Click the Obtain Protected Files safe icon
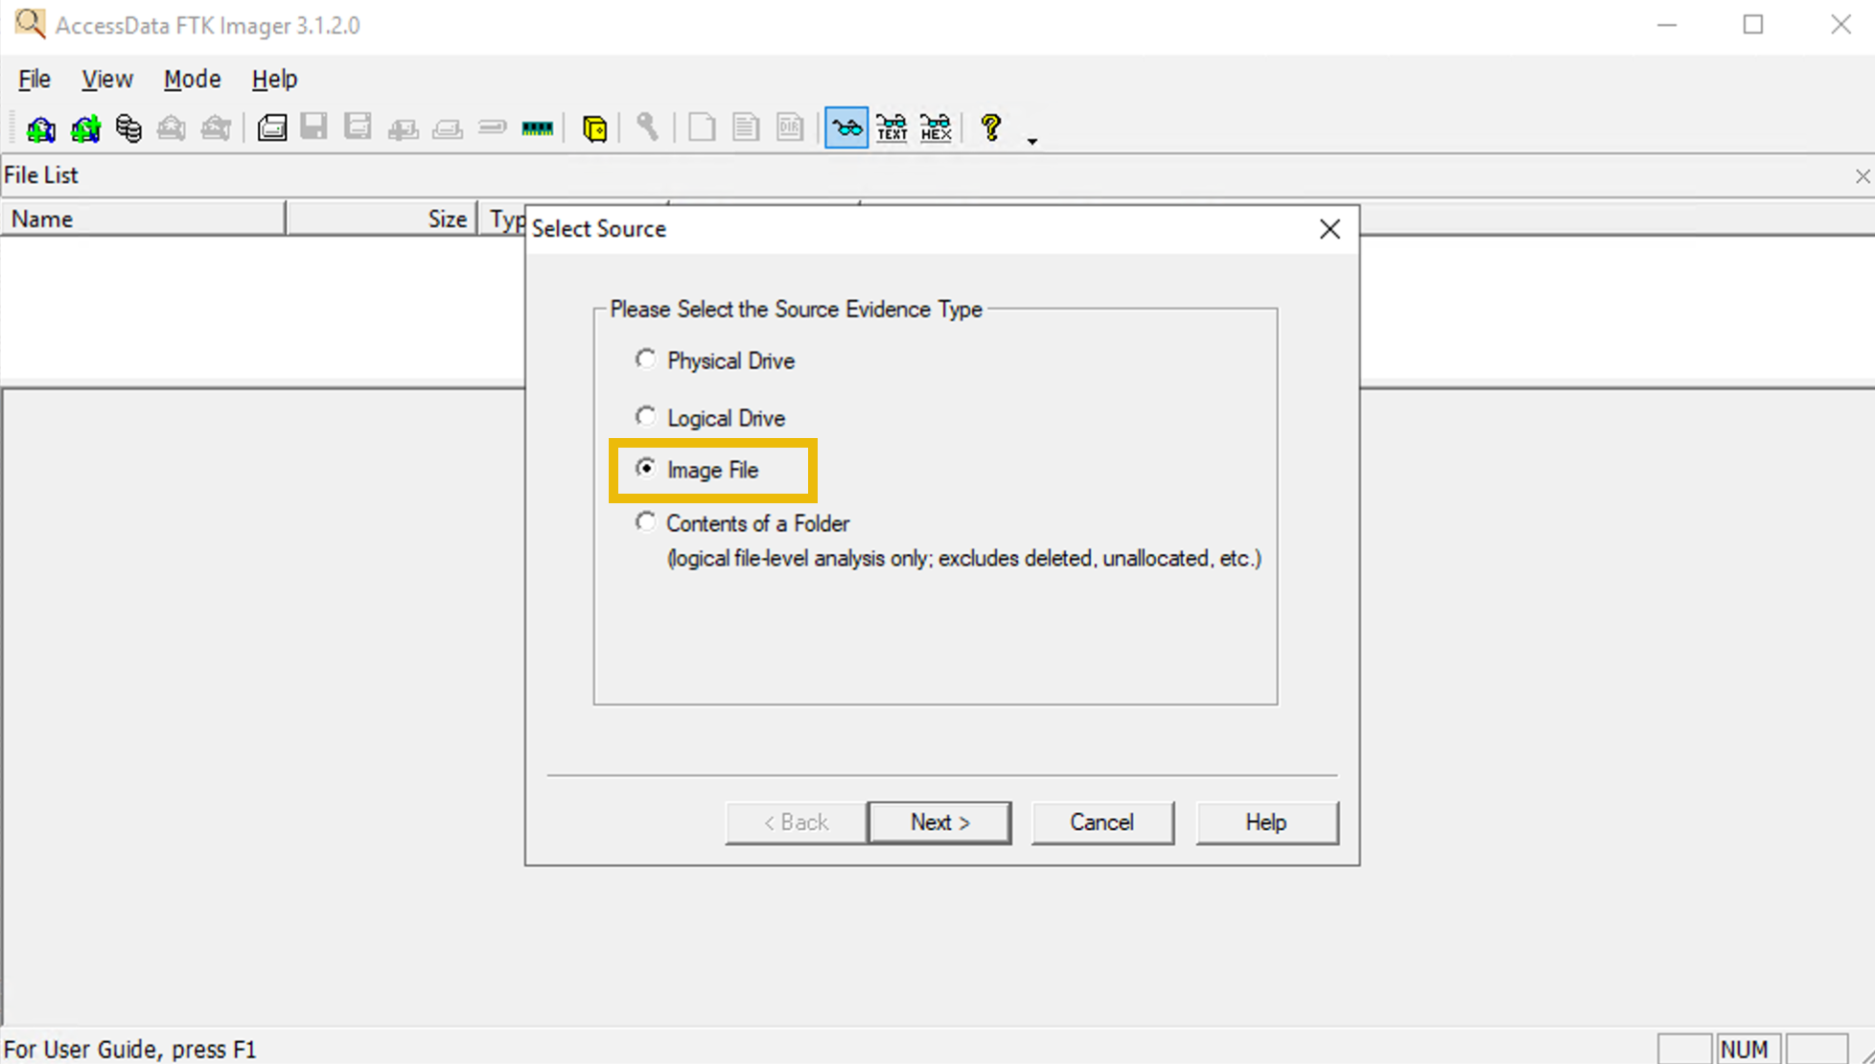 594,128
